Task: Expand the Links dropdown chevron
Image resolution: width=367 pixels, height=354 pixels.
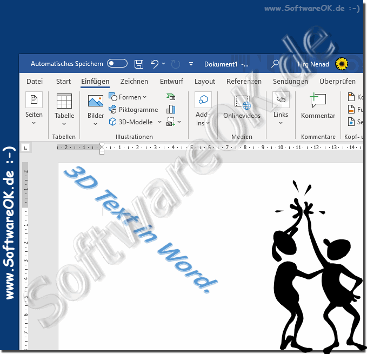Action: pyautogui.click(x=281, y=123)
